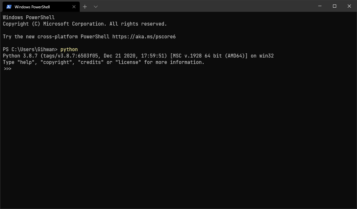Click the PS C:\Users\Gihwan> prompt text
357x209 pixels.
coord(30,50)
